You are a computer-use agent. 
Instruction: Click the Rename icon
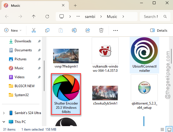[74, 30]
